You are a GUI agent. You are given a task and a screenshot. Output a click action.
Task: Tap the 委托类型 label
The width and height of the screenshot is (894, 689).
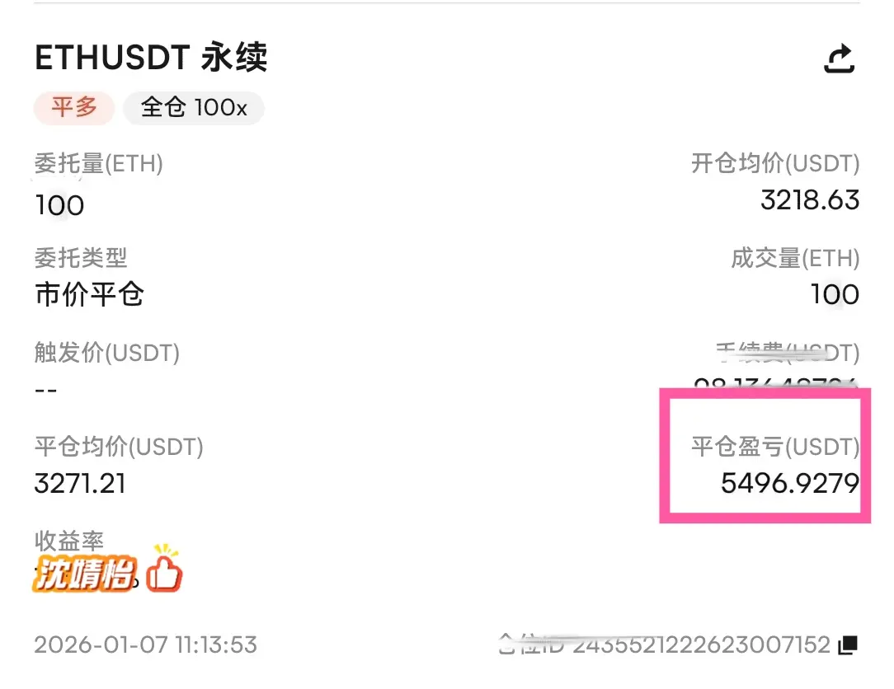80,258
